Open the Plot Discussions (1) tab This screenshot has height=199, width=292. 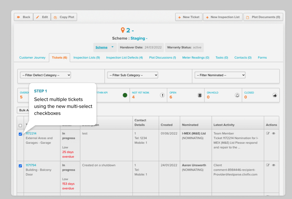162,58
